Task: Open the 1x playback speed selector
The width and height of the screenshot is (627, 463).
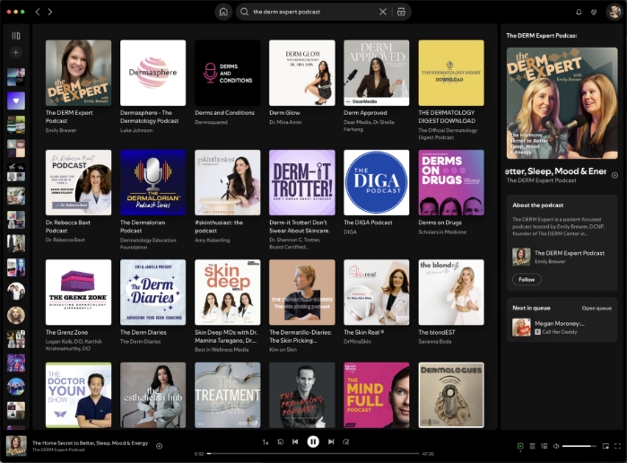Action: (x=266, y=442)
